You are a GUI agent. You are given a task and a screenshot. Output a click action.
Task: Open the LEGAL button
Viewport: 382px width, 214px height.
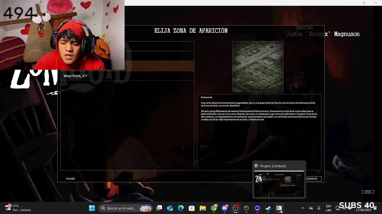tap(368, 192)
